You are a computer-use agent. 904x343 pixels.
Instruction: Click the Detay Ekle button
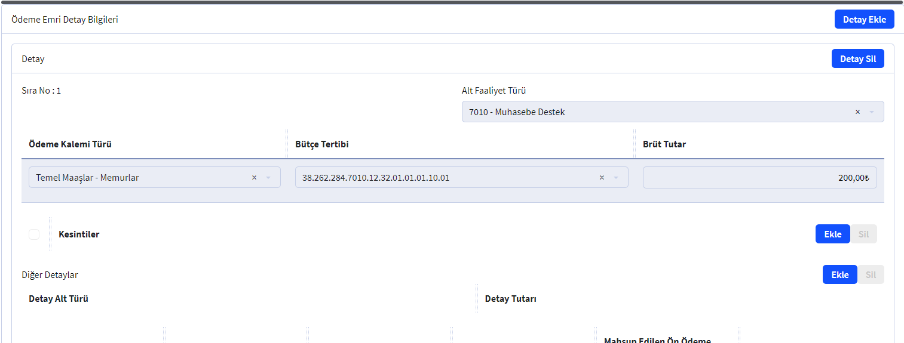[864, 19]
